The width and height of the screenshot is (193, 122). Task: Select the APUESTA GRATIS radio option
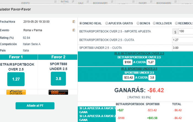[107, 23]
